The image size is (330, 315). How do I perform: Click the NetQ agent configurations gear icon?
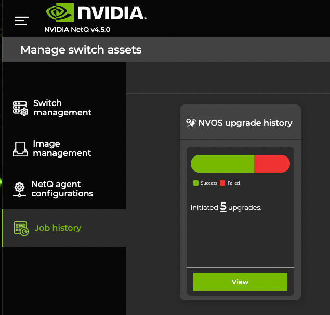(19, 189)
